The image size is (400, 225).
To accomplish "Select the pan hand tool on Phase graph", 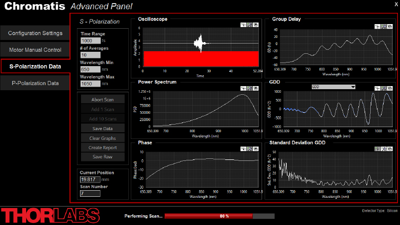I will tap(255, 149).
